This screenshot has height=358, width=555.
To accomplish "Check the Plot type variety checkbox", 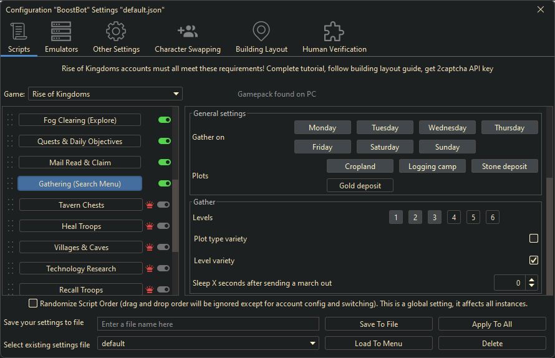I will pos(534,238).
